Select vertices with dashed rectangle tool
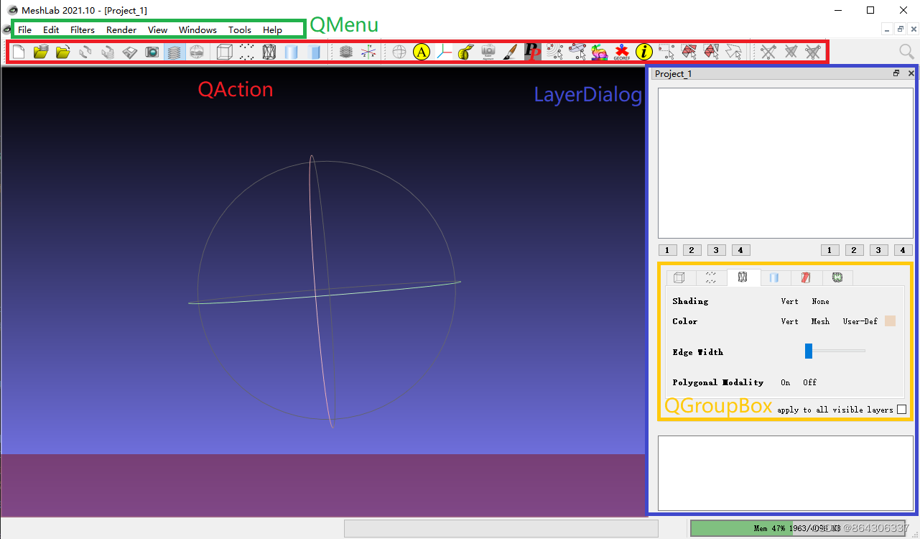 (666, 52)
